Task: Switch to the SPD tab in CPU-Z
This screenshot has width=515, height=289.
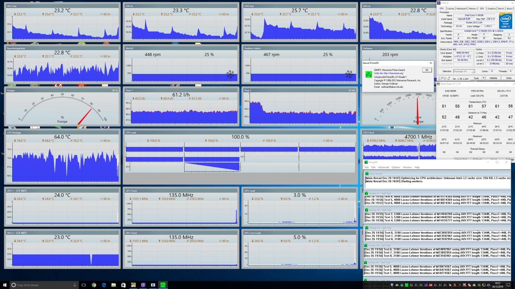Action: point(482,8)
